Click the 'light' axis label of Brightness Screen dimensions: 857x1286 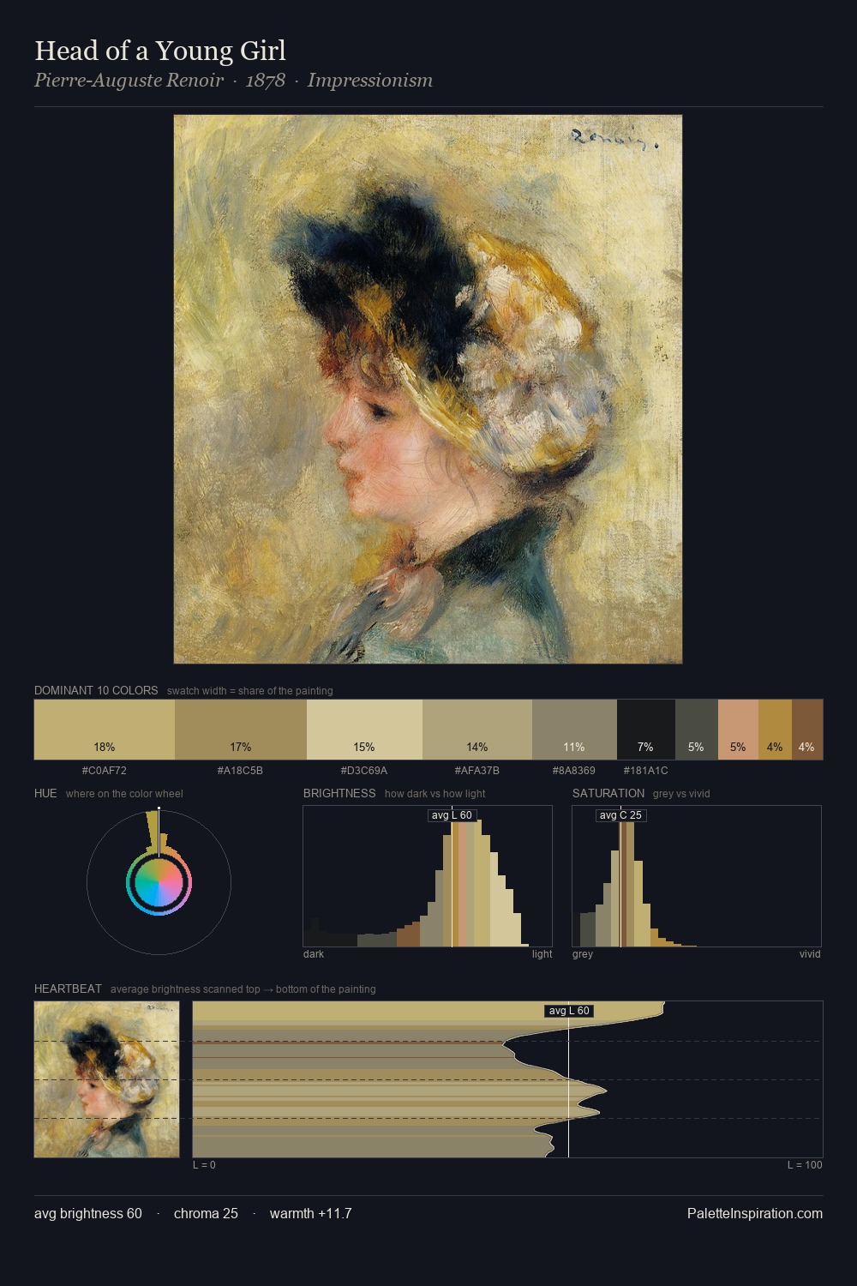point(542,953)
